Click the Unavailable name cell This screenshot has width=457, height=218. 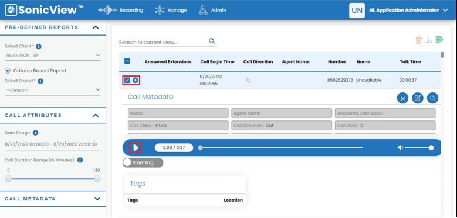tap(368, 80)
